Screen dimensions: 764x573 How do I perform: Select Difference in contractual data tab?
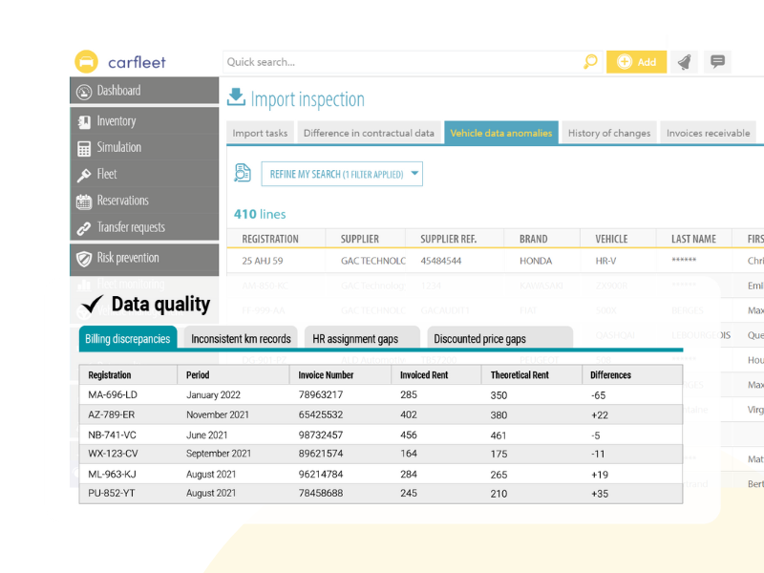368,134
